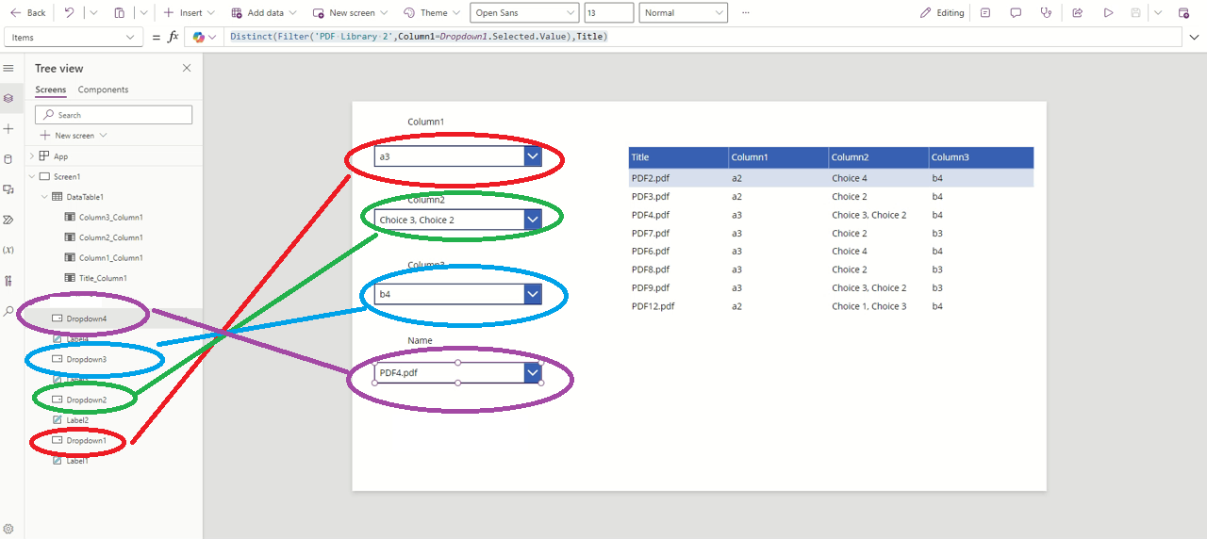Click the Paste clipboard icon
The image size is (1207, 539).
[120, 13]
